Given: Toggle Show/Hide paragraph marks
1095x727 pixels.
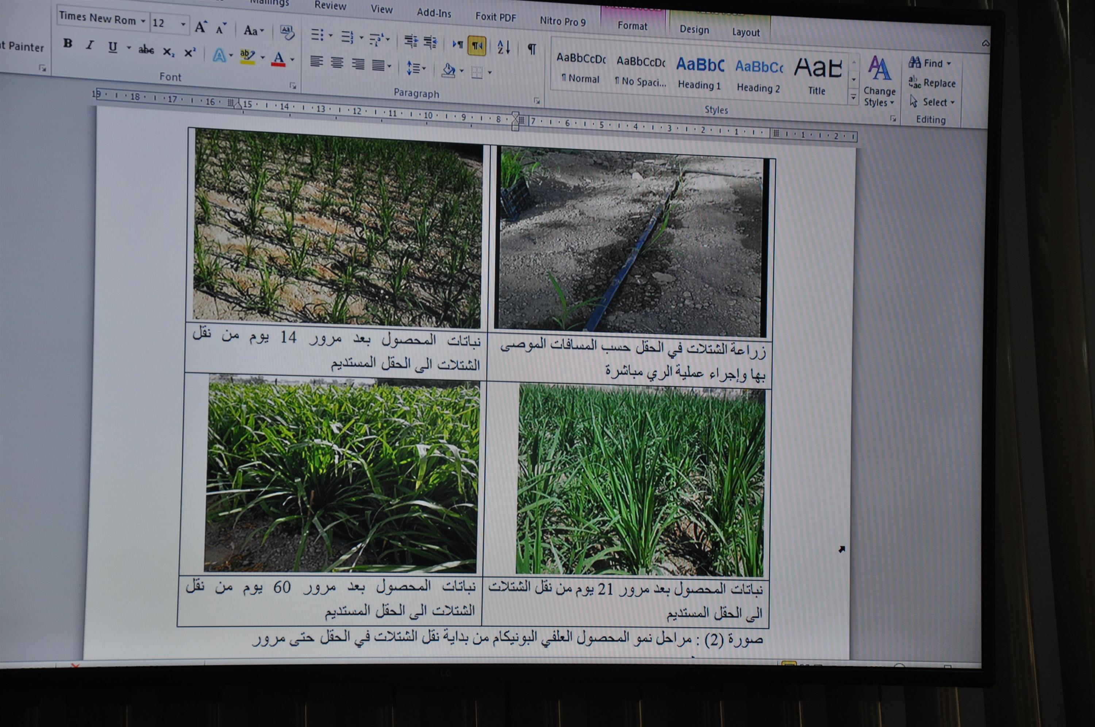Looking at the screenshot, I should (532, 49).
